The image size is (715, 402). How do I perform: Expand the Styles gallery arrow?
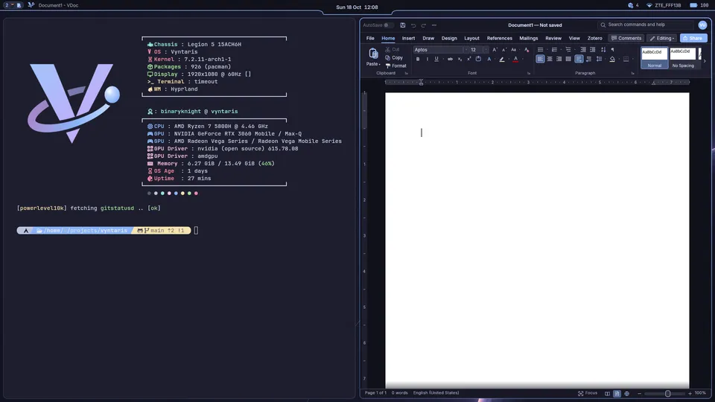pyautogui.click(x=705, y=61)
